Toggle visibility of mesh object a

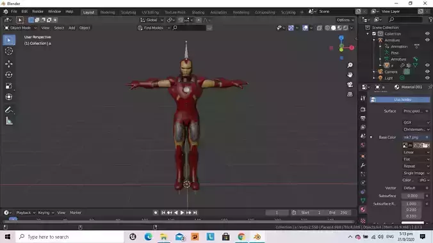pos(427,65)
